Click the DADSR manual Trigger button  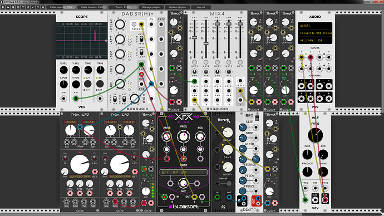coord(134,24)
